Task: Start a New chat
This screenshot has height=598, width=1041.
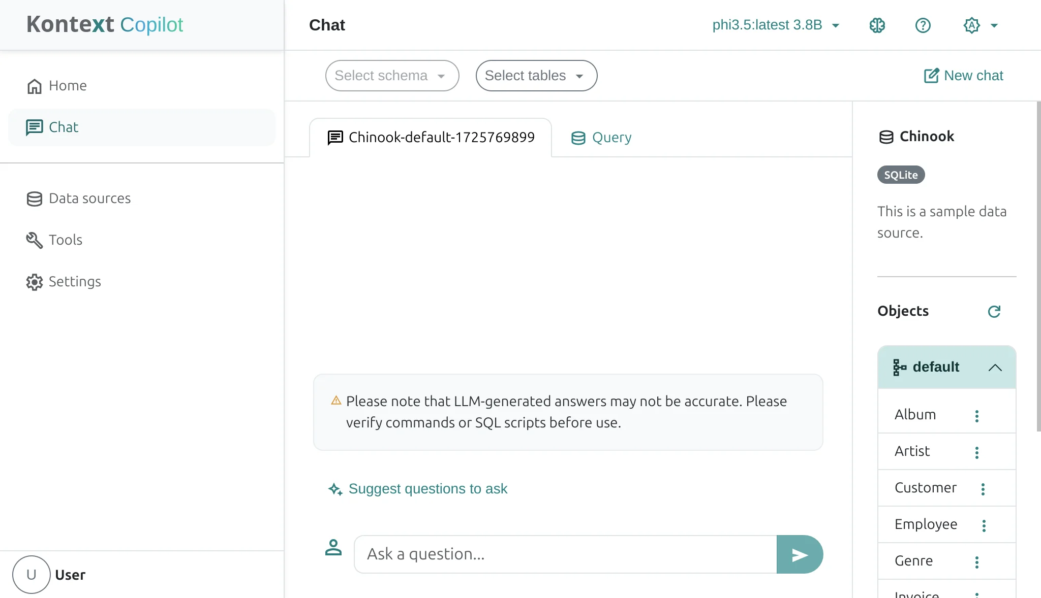Action: [x=963, y=76]
